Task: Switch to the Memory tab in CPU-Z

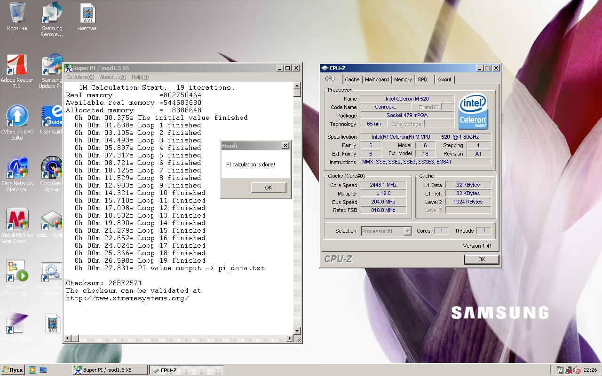Action: (403, 79)
